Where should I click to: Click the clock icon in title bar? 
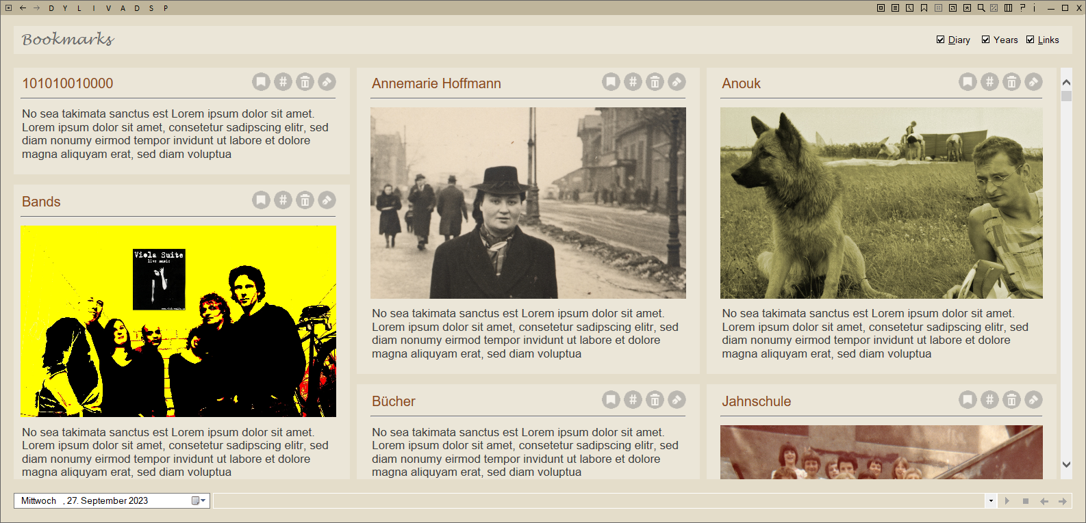[x=909, y=8]
